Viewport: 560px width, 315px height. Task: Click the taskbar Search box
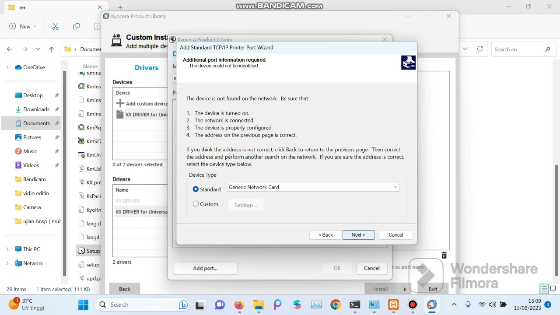pos(142,305)
